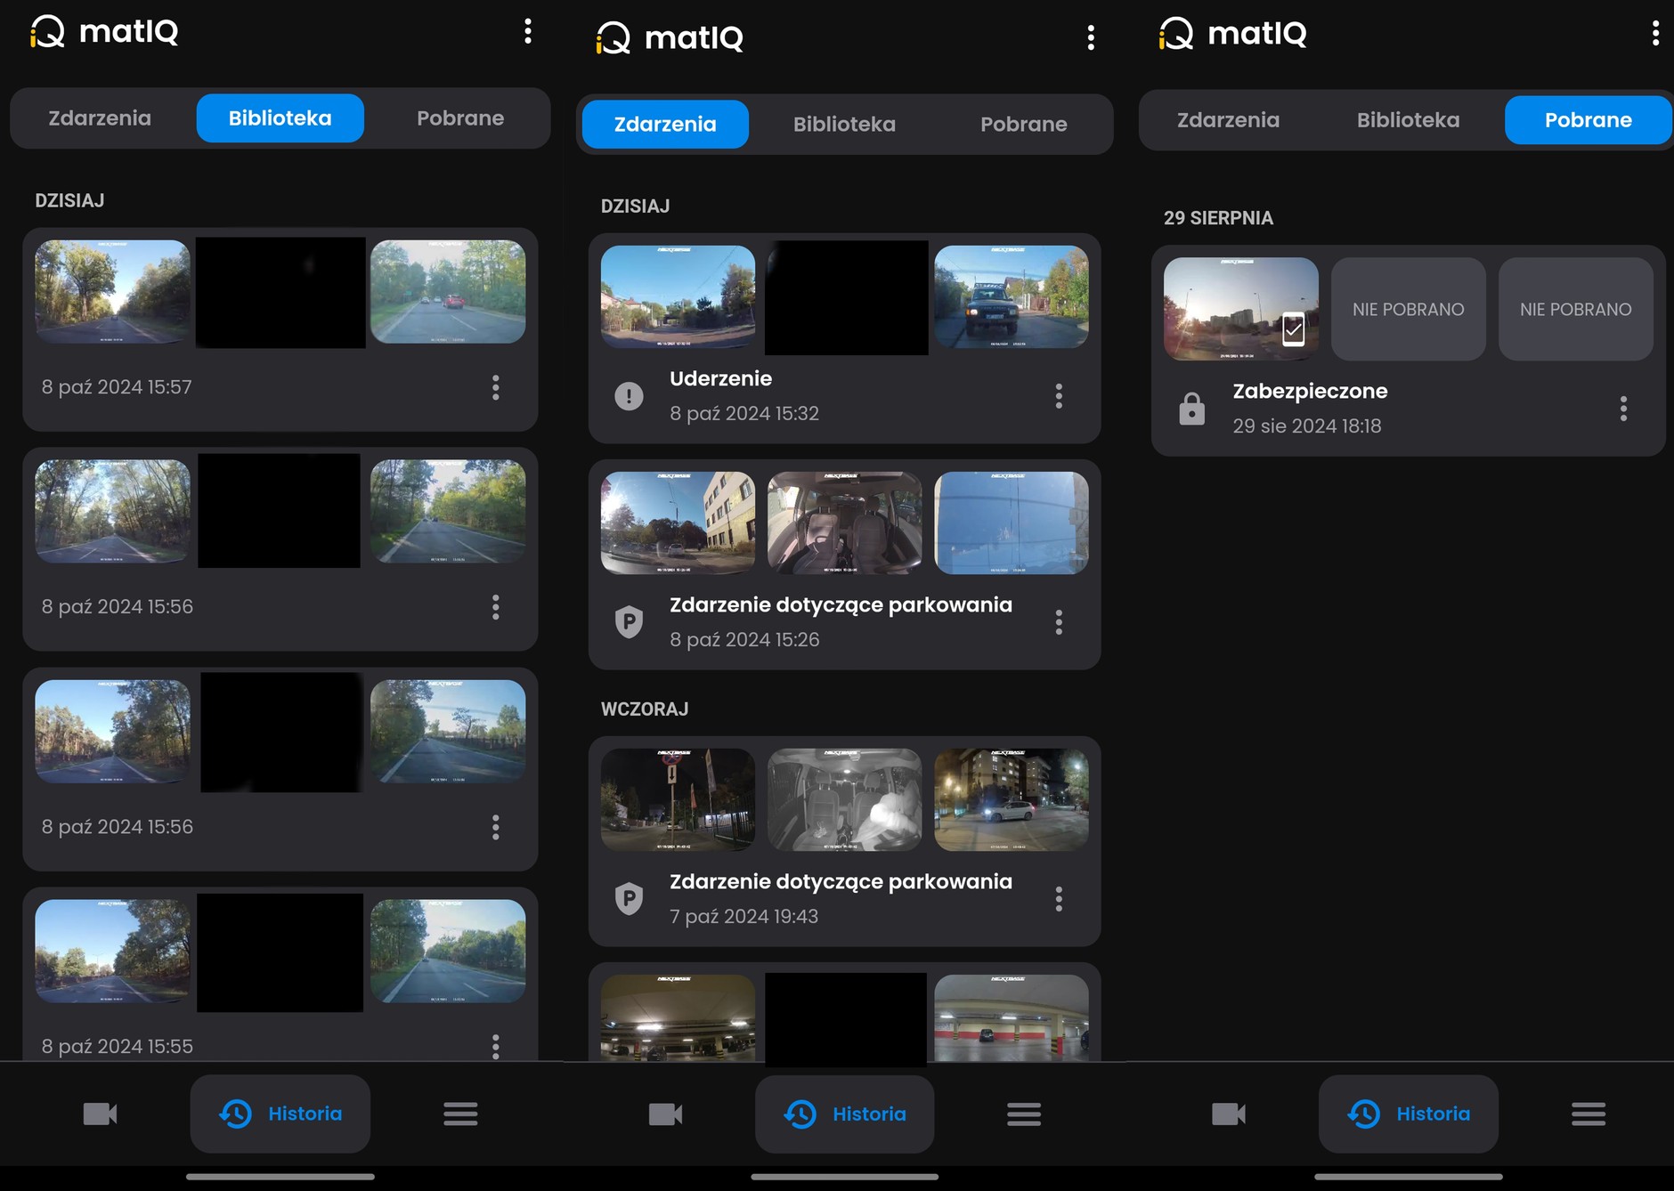Toggle the checkmark on the downloaded Zabezpieczone thumbnail

[1293, 329]
